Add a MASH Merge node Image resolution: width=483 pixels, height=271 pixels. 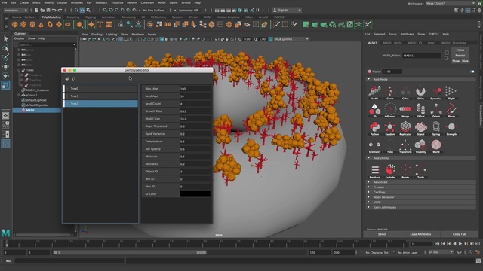(405, 111)
